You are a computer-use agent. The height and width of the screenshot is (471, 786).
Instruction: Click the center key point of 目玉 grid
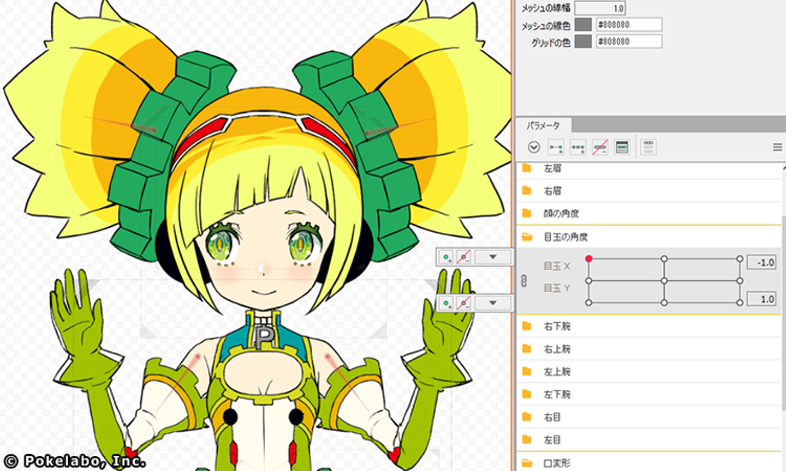click(664, 281)
